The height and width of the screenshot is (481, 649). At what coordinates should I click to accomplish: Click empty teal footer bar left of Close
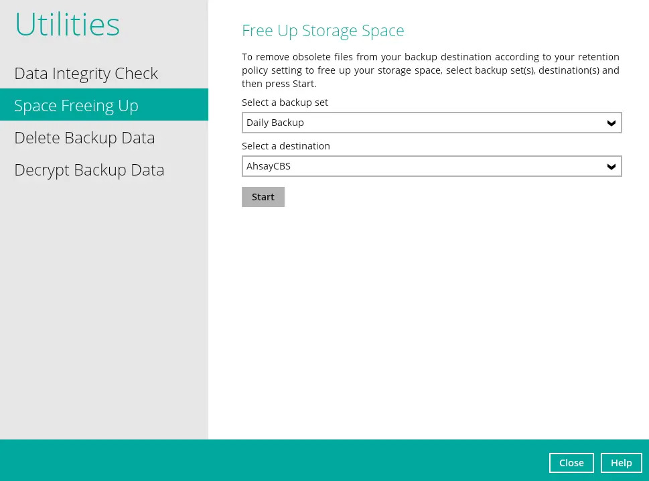tap(268, 460)
